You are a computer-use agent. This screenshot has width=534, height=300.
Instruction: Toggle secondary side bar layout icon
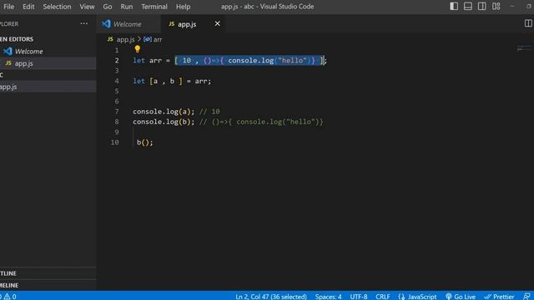point(482,7)
